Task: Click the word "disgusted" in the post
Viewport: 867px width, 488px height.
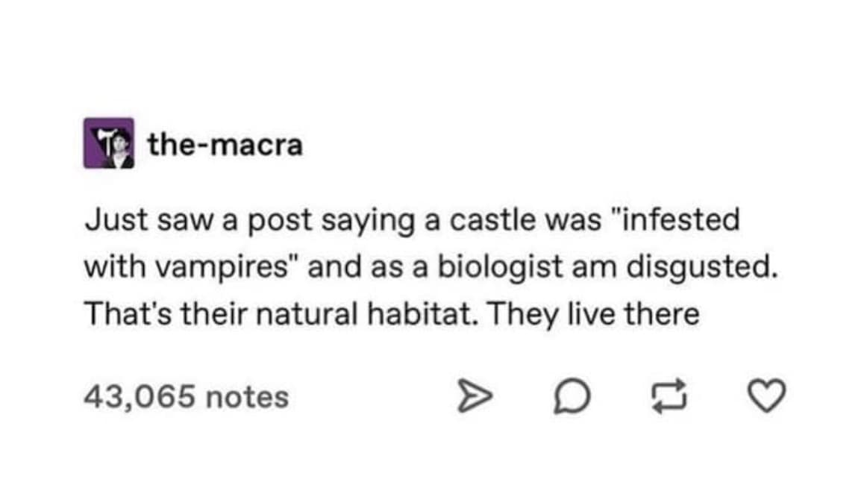Action: coord(699,267)
